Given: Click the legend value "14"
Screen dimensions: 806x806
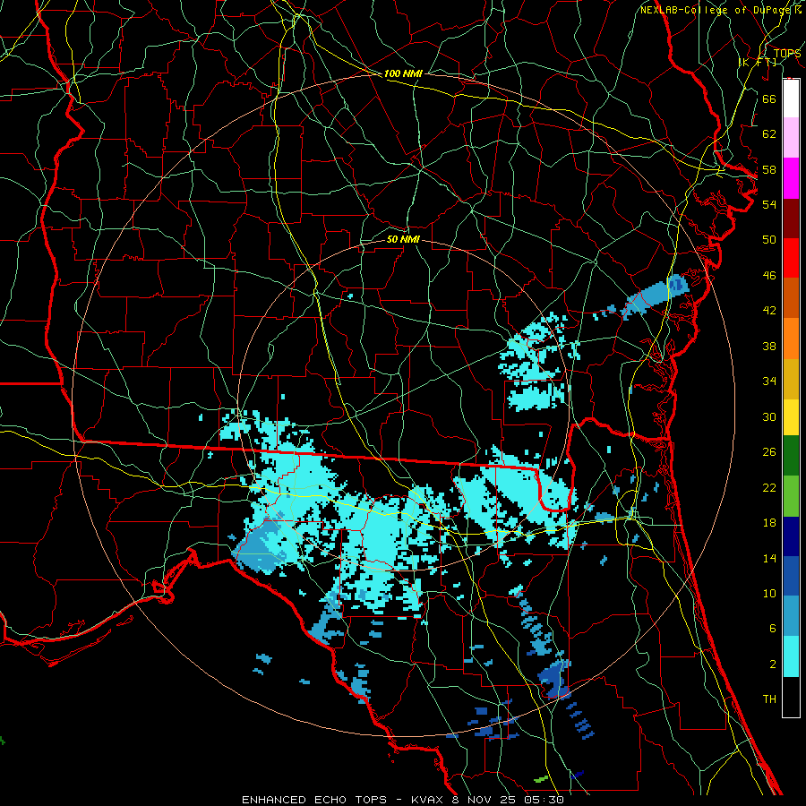Looking at the screenshot, I should 769,558.
